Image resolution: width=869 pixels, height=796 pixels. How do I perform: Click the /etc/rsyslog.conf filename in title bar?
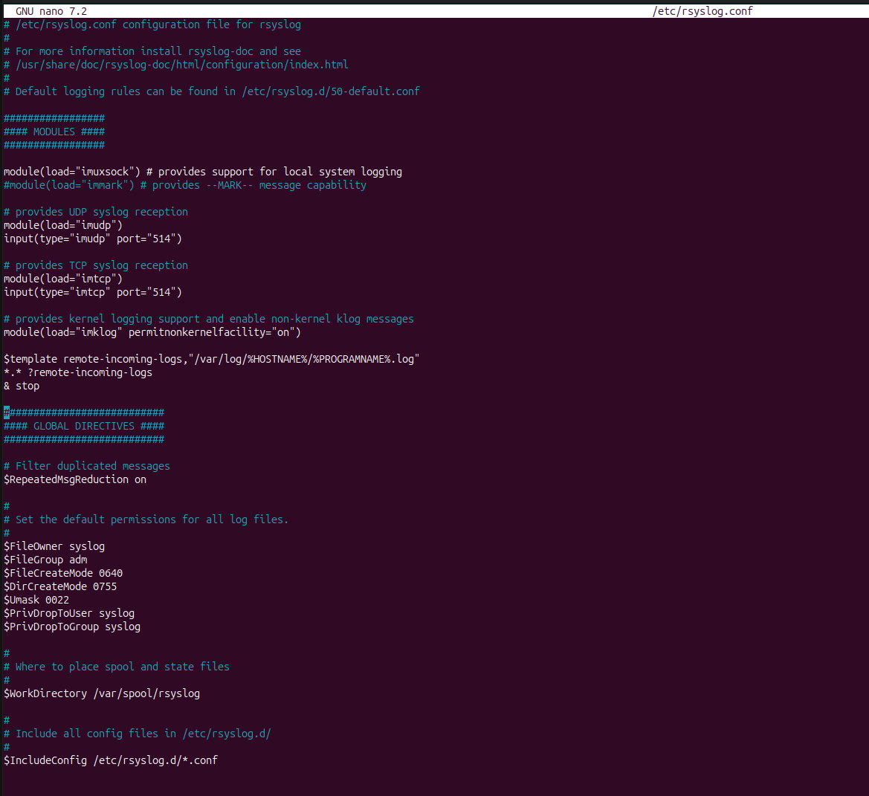click(x=702, y=11)
